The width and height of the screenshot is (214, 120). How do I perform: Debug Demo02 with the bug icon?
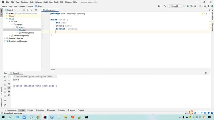click(188, 6)
